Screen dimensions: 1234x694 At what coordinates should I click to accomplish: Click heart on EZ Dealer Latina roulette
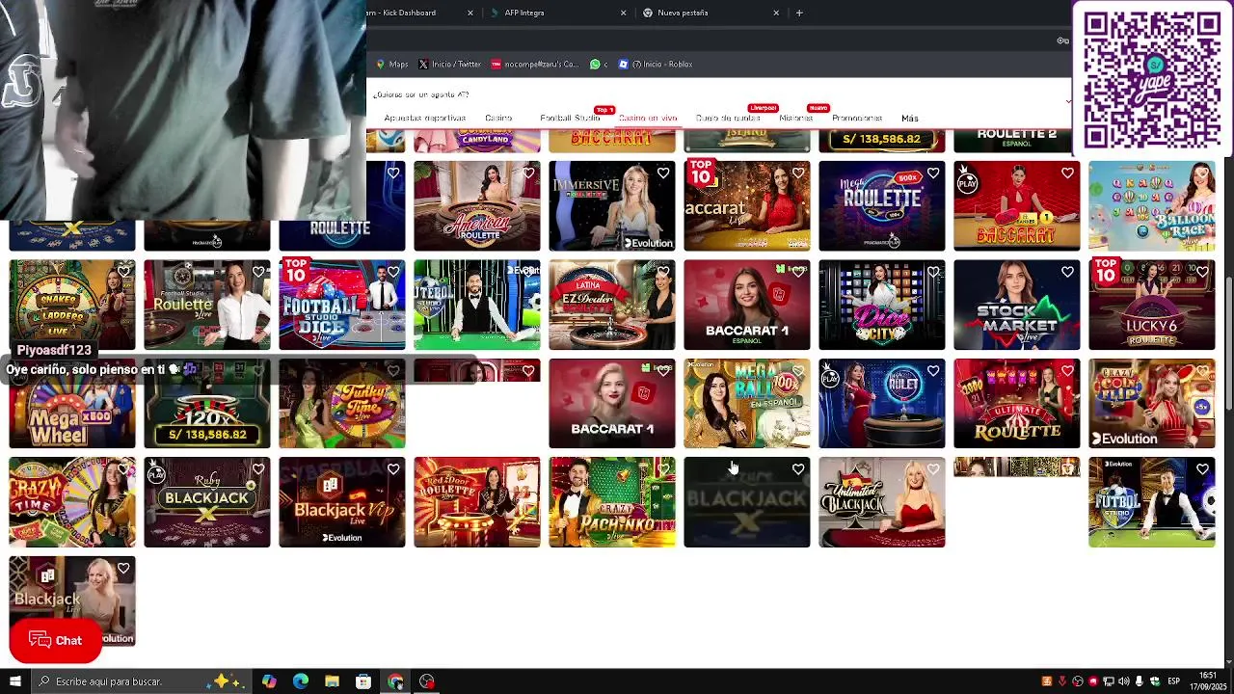tap(663, 273)
